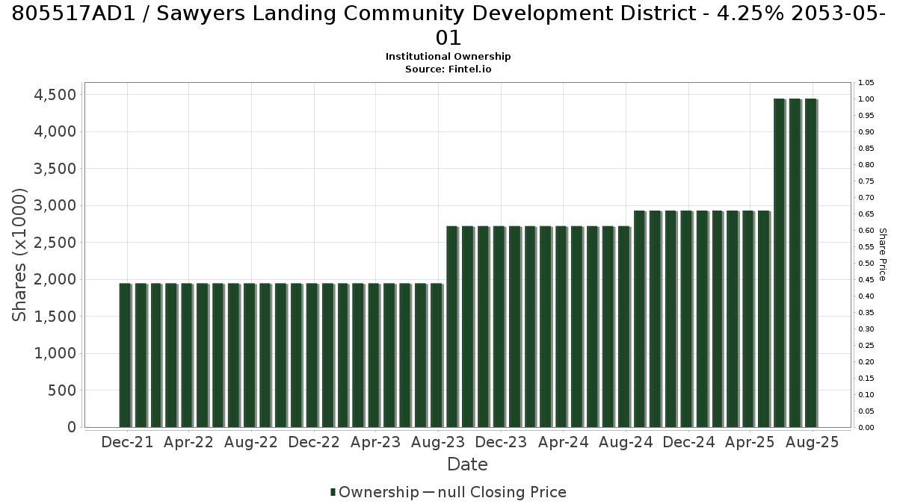Click the first bar at Dec-21

coord(125,355)
